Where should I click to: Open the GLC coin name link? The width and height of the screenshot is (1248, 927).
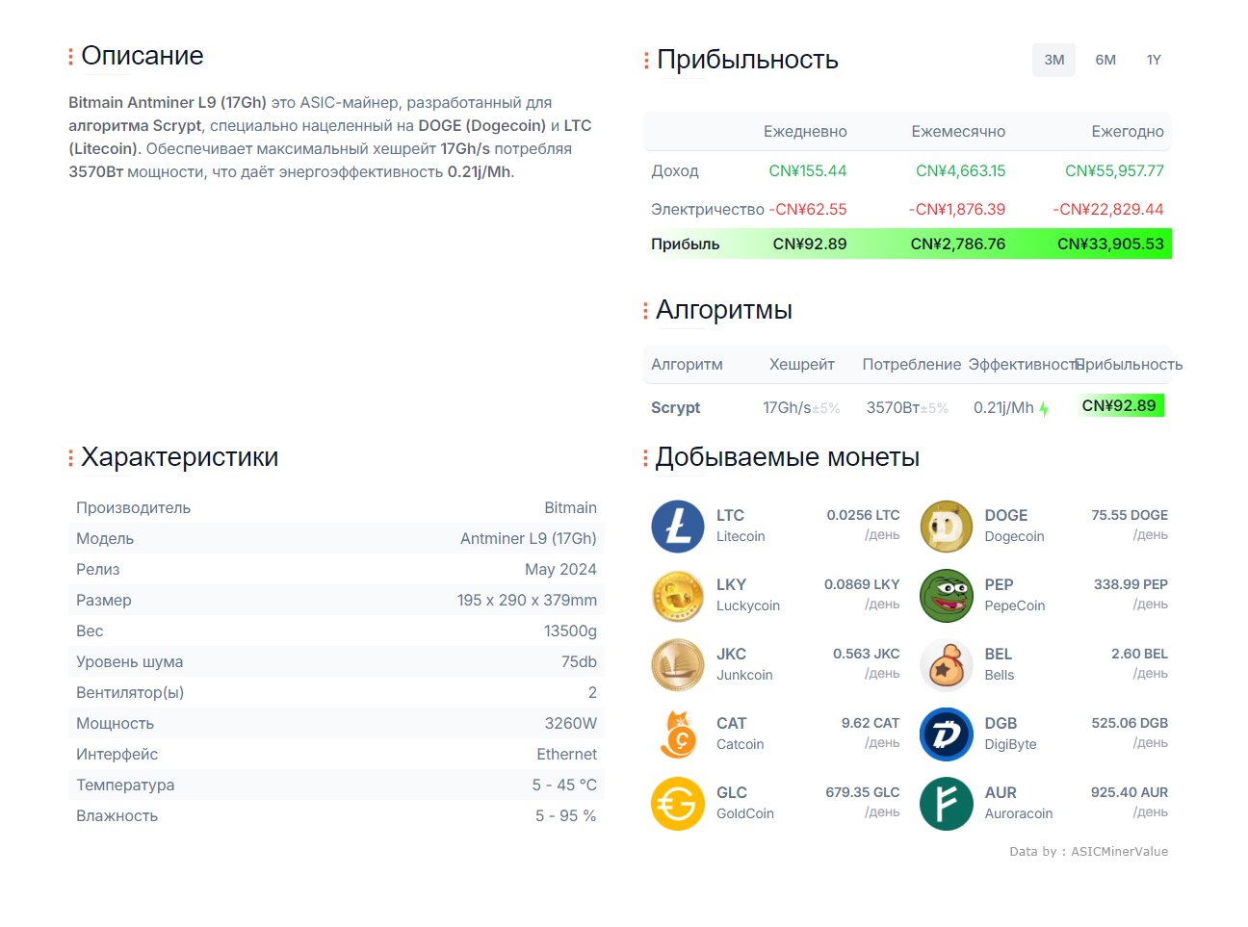[x=731, y=792]
